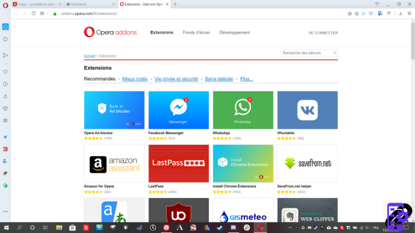Click SE CONNECTER to sign in
Screen dimensions: 415x233
pos(323,33)
